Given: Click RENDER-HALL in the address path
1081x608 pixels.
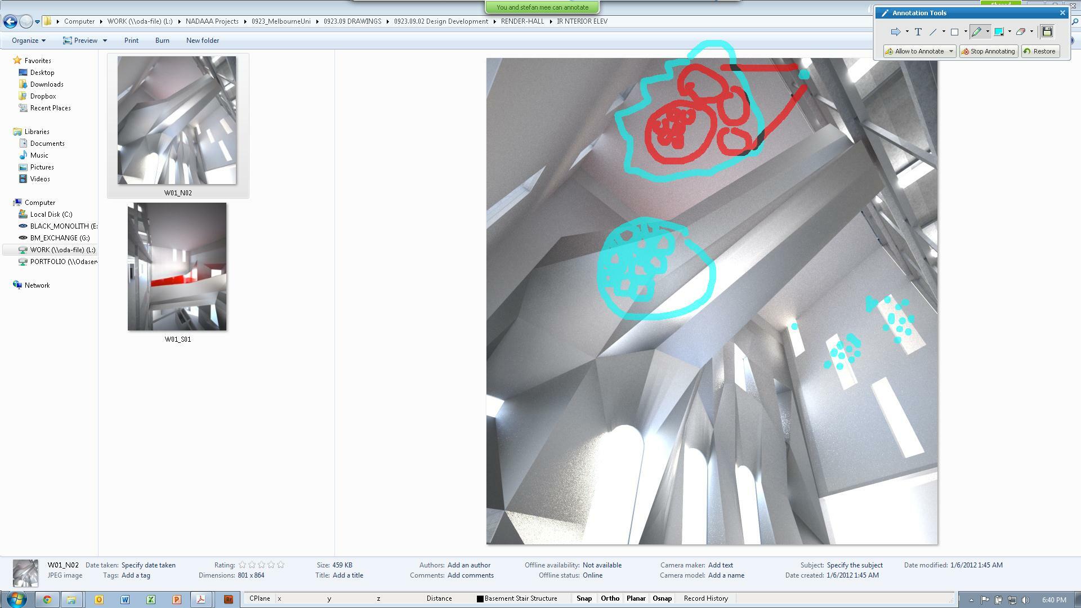Looking at the screenshot, I should (522, 21).
